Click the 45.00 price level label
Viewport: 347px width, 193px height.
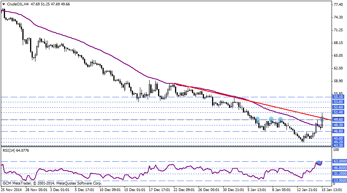[338, 139]
